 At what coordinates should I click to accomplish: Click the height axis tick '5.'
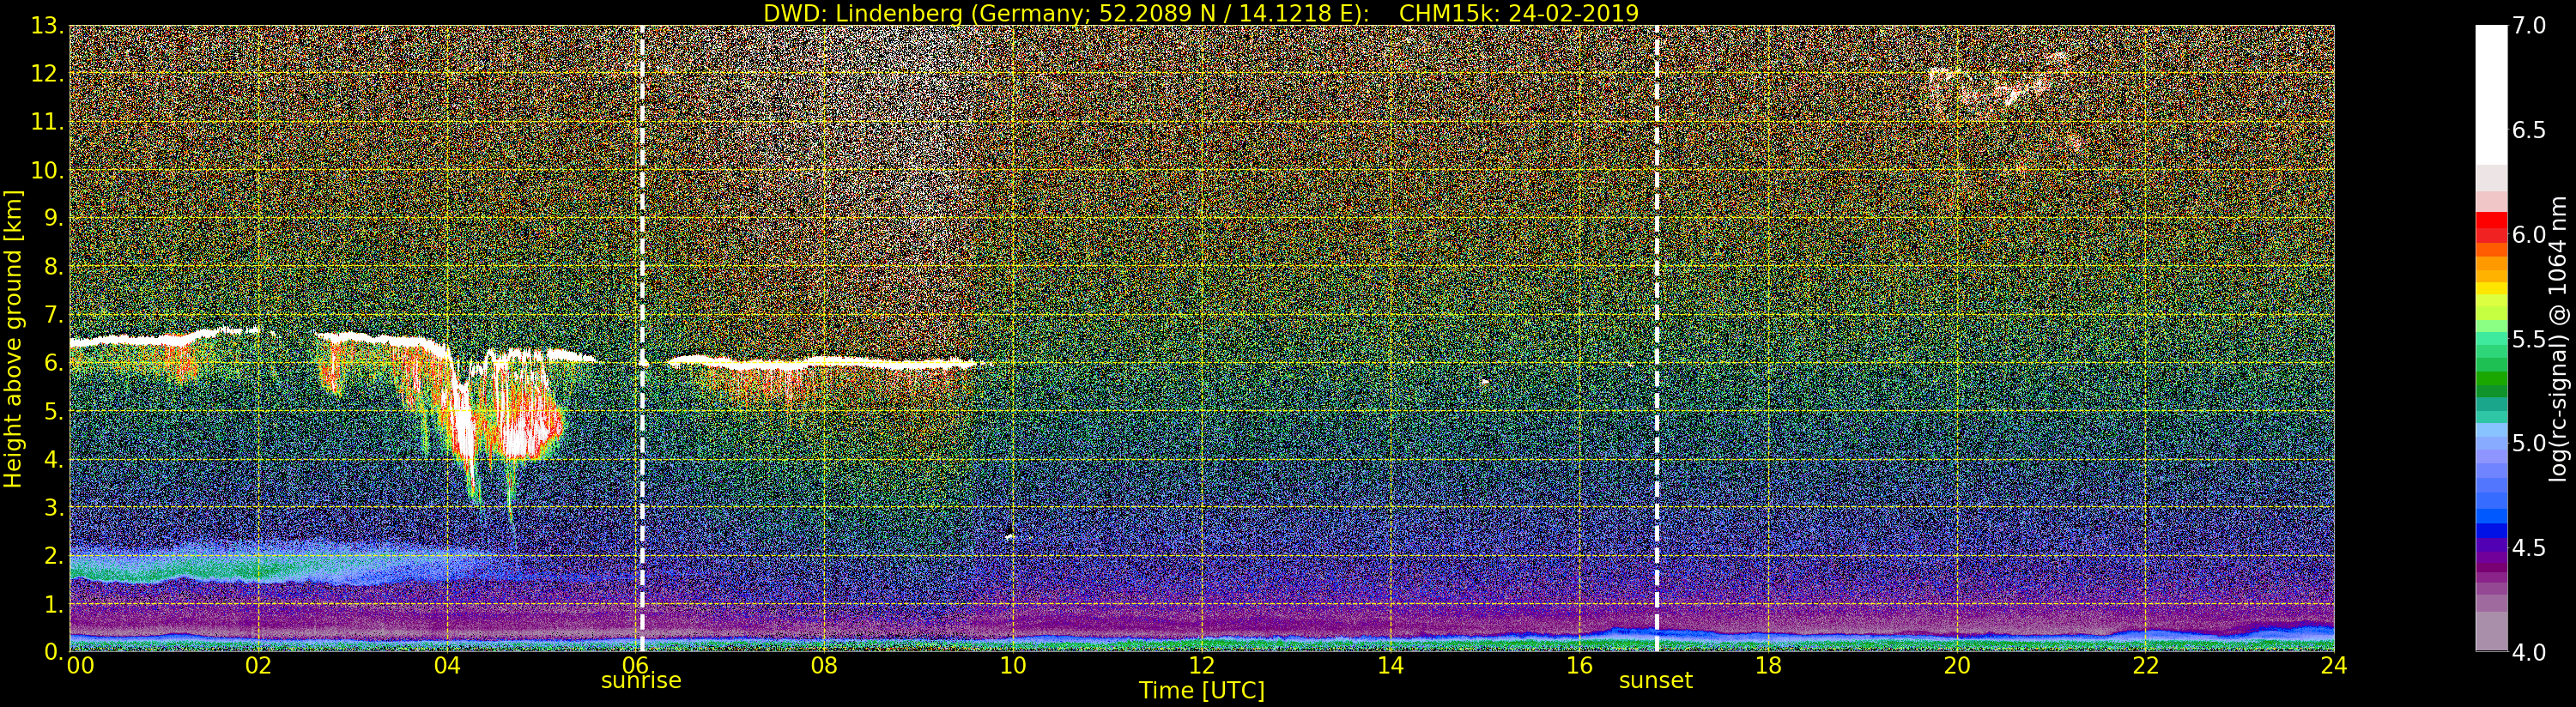pos(53,411)
